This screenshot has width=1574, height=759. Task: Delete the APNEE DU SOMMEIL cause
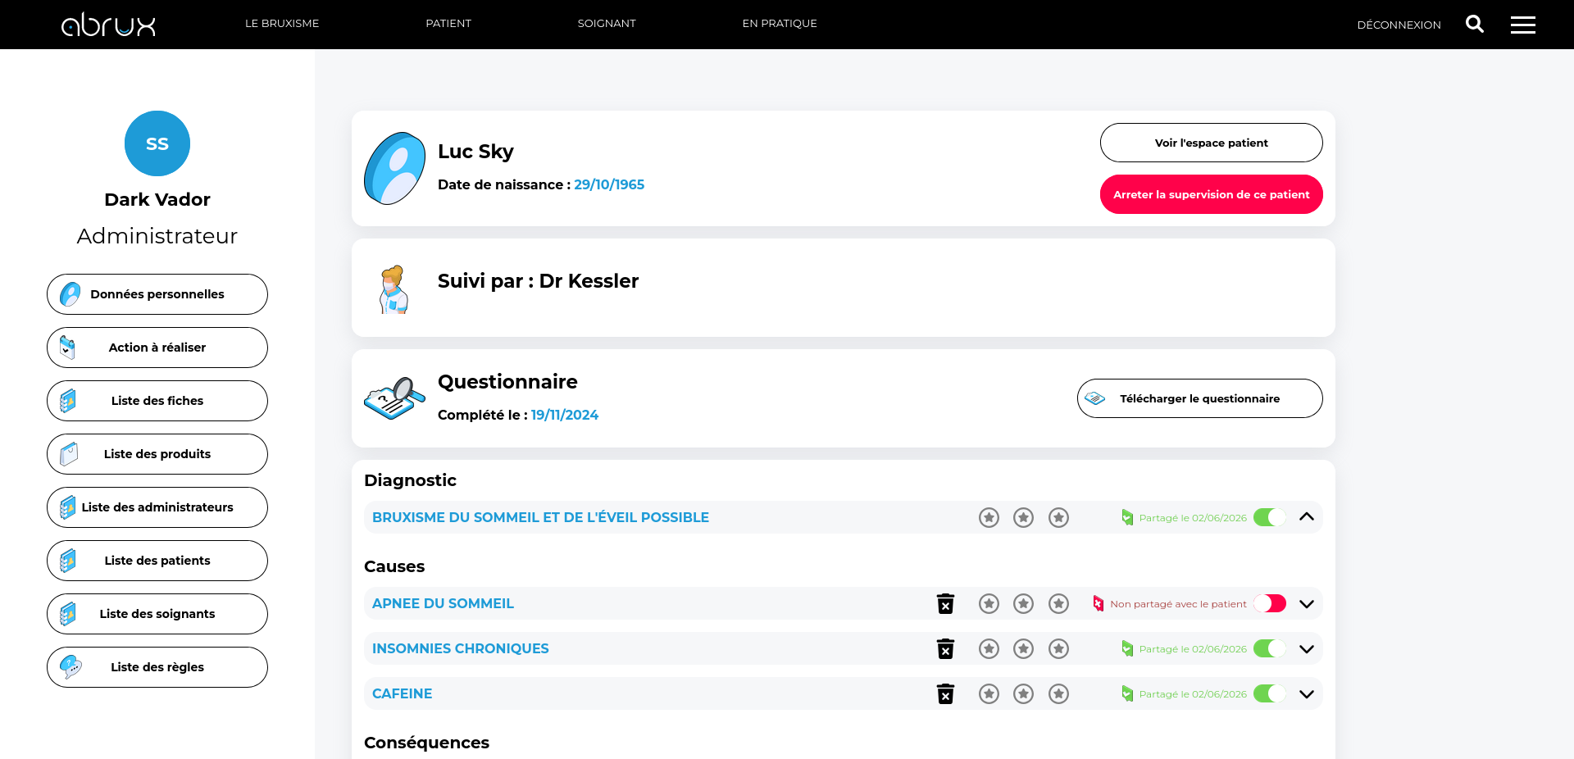(x=945, y=603)
